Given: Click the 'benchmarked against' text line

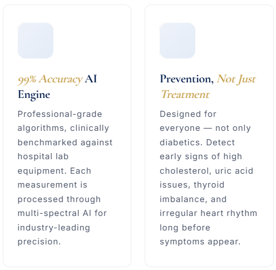Looking at the screenshot, I should click(65, 143).
